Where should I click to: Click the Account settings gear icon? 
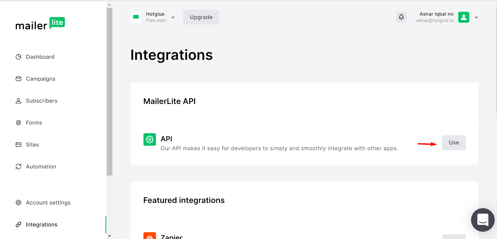coord(18,202)
